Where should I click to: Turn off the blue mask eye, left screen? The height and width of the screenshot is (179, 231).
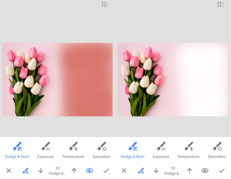point(89,171)
